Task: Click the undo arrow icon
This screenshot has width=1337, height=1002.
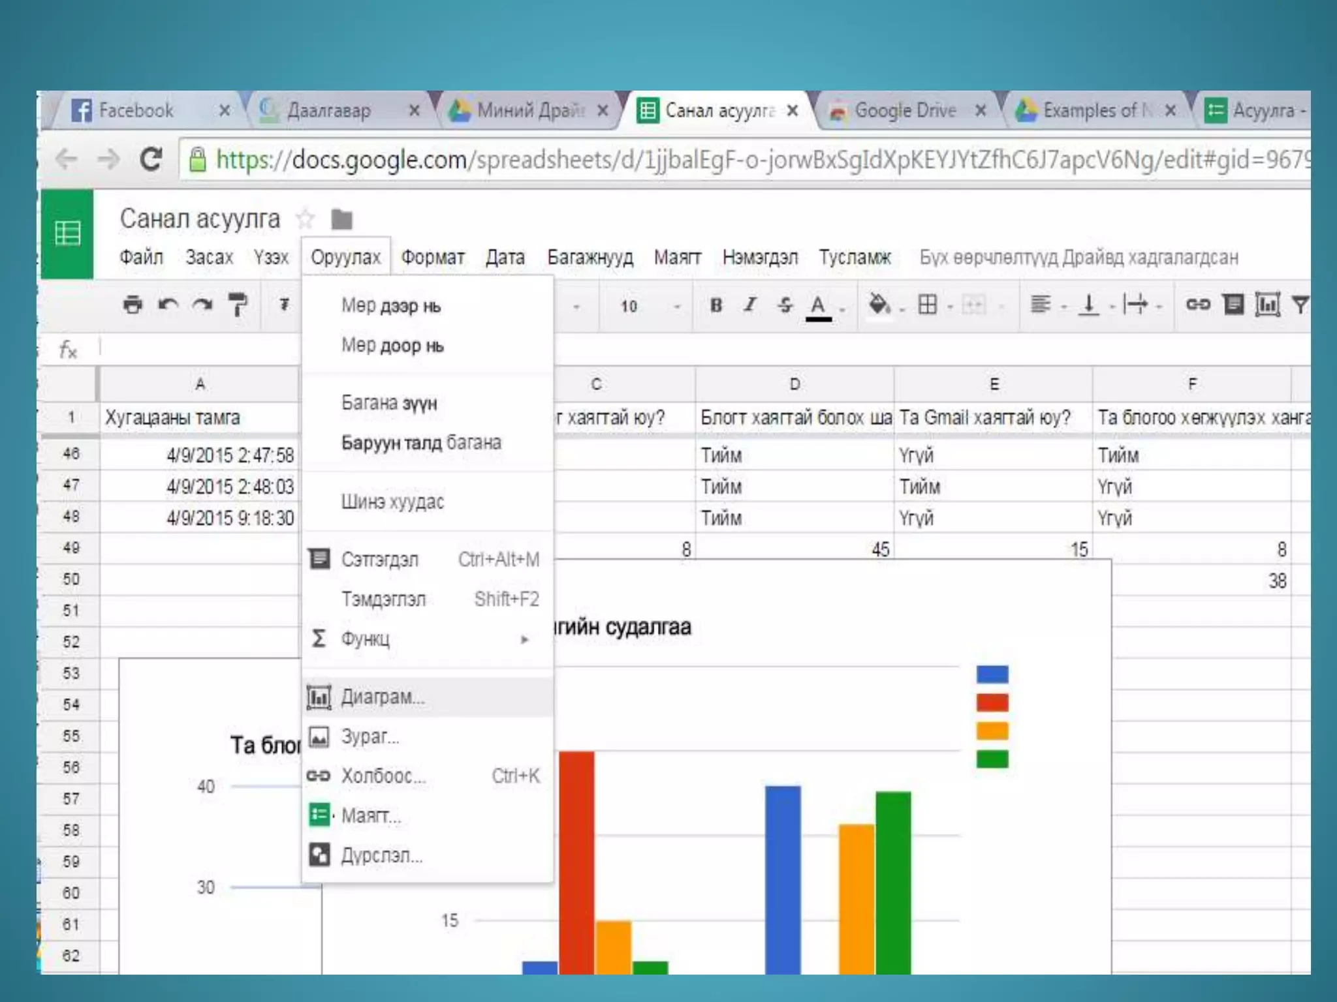Action: click(168, 304)
